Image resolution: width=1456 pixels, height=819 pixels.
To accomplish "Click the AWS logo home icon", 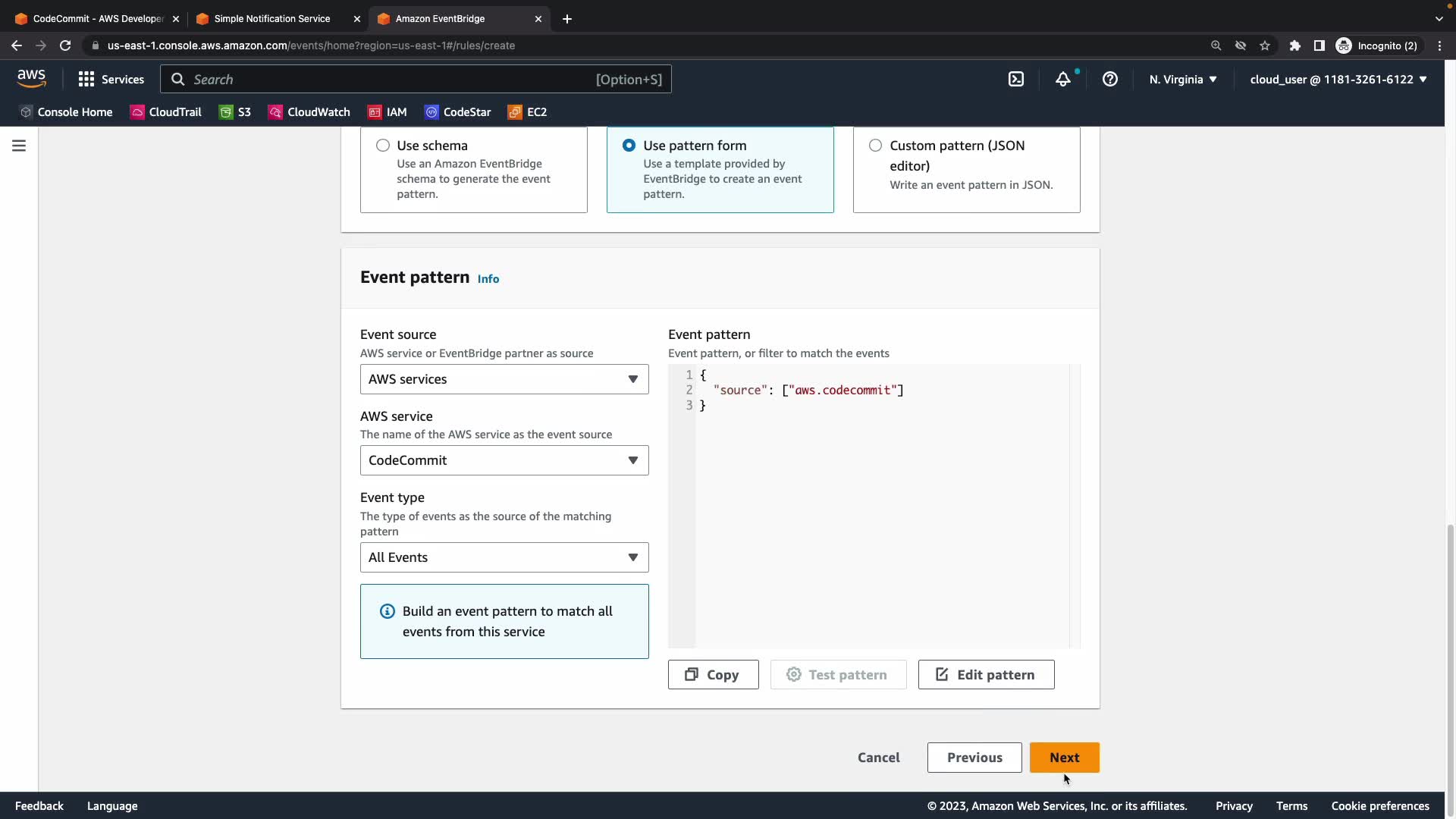I will pos(31,78).
